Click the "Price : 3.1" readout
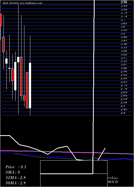This screenshot has height=187, width=134. (16, 167)
